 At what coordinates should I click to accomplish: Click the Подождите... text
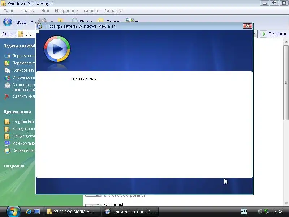[83, 78]
